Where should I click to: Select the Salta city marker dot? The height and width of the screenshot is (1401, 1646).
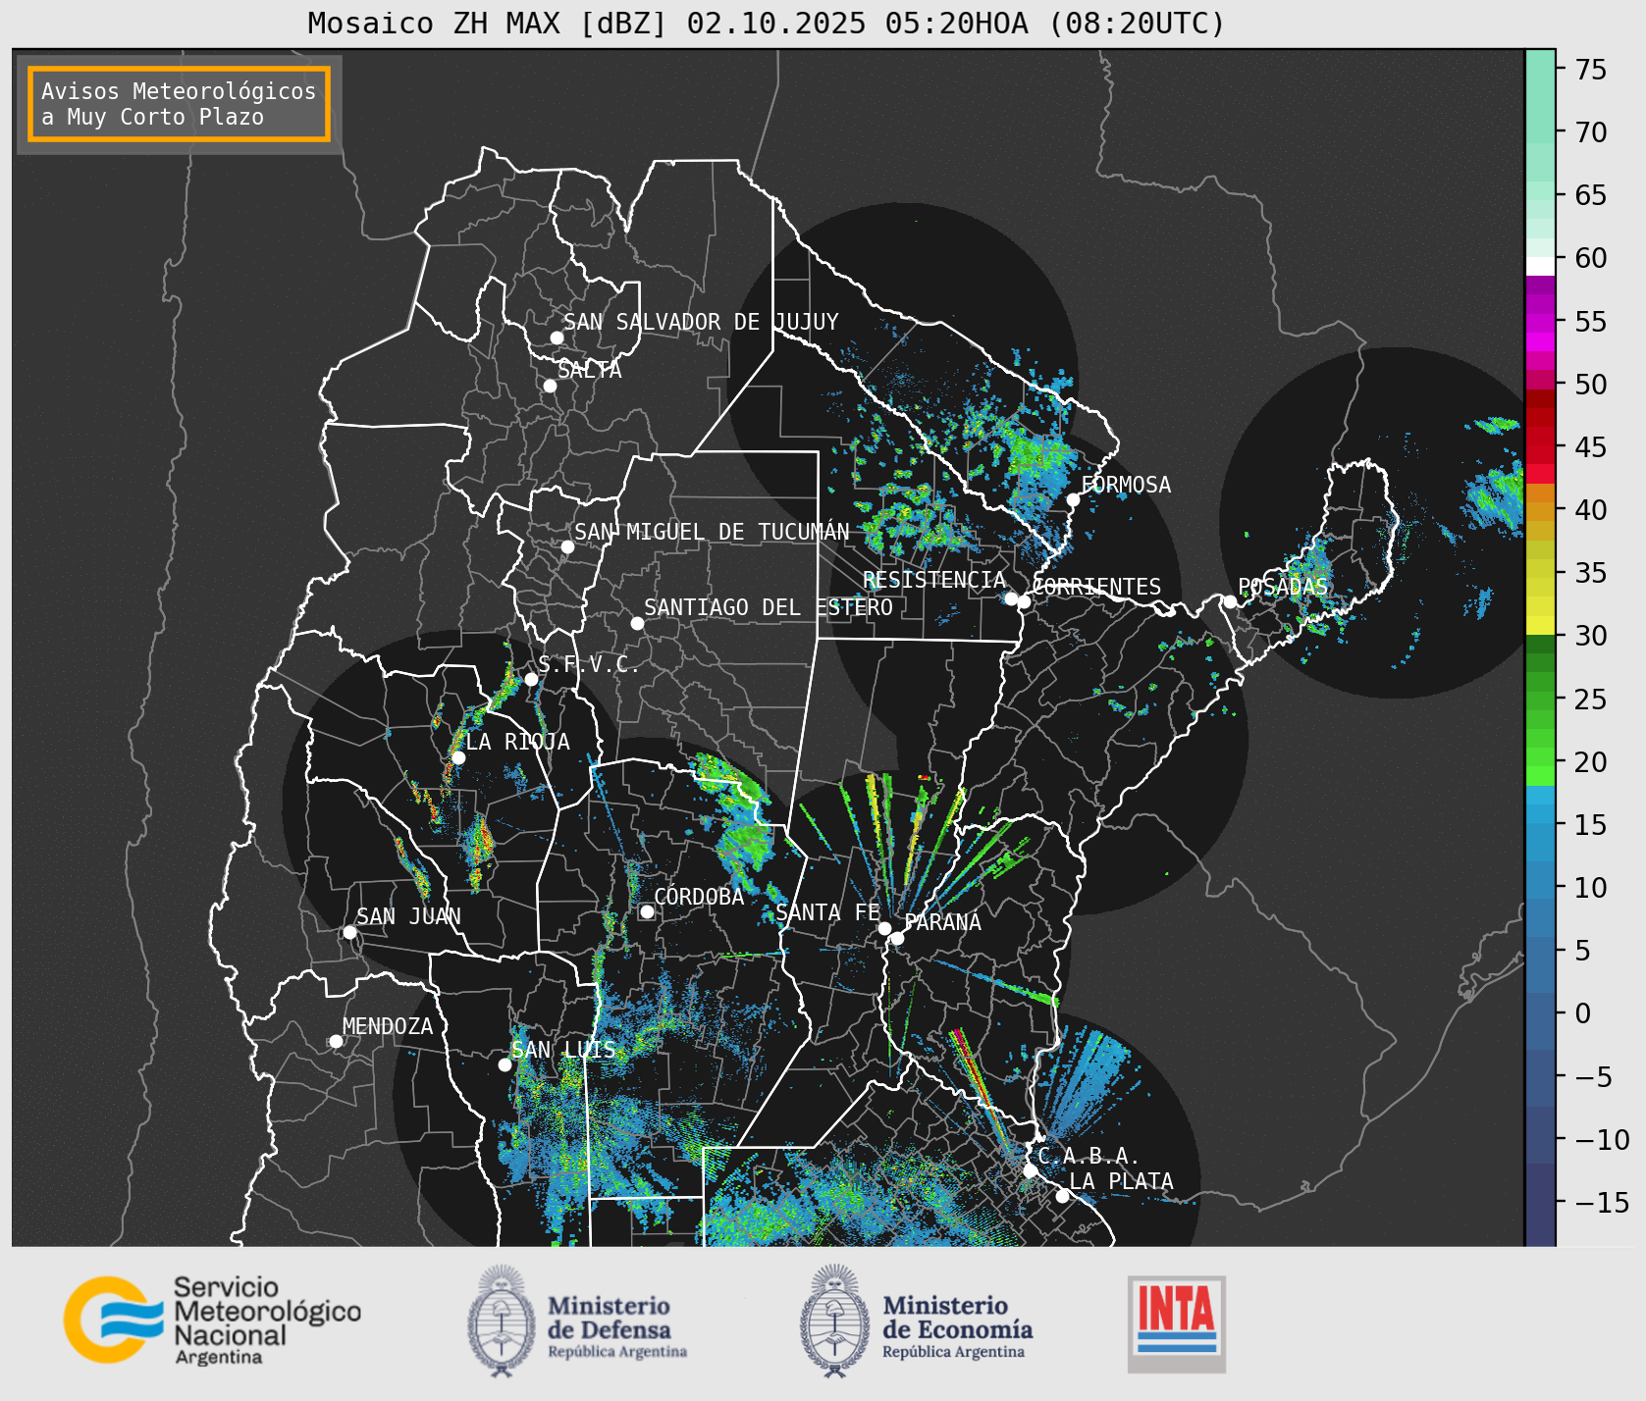pos(551,386)
